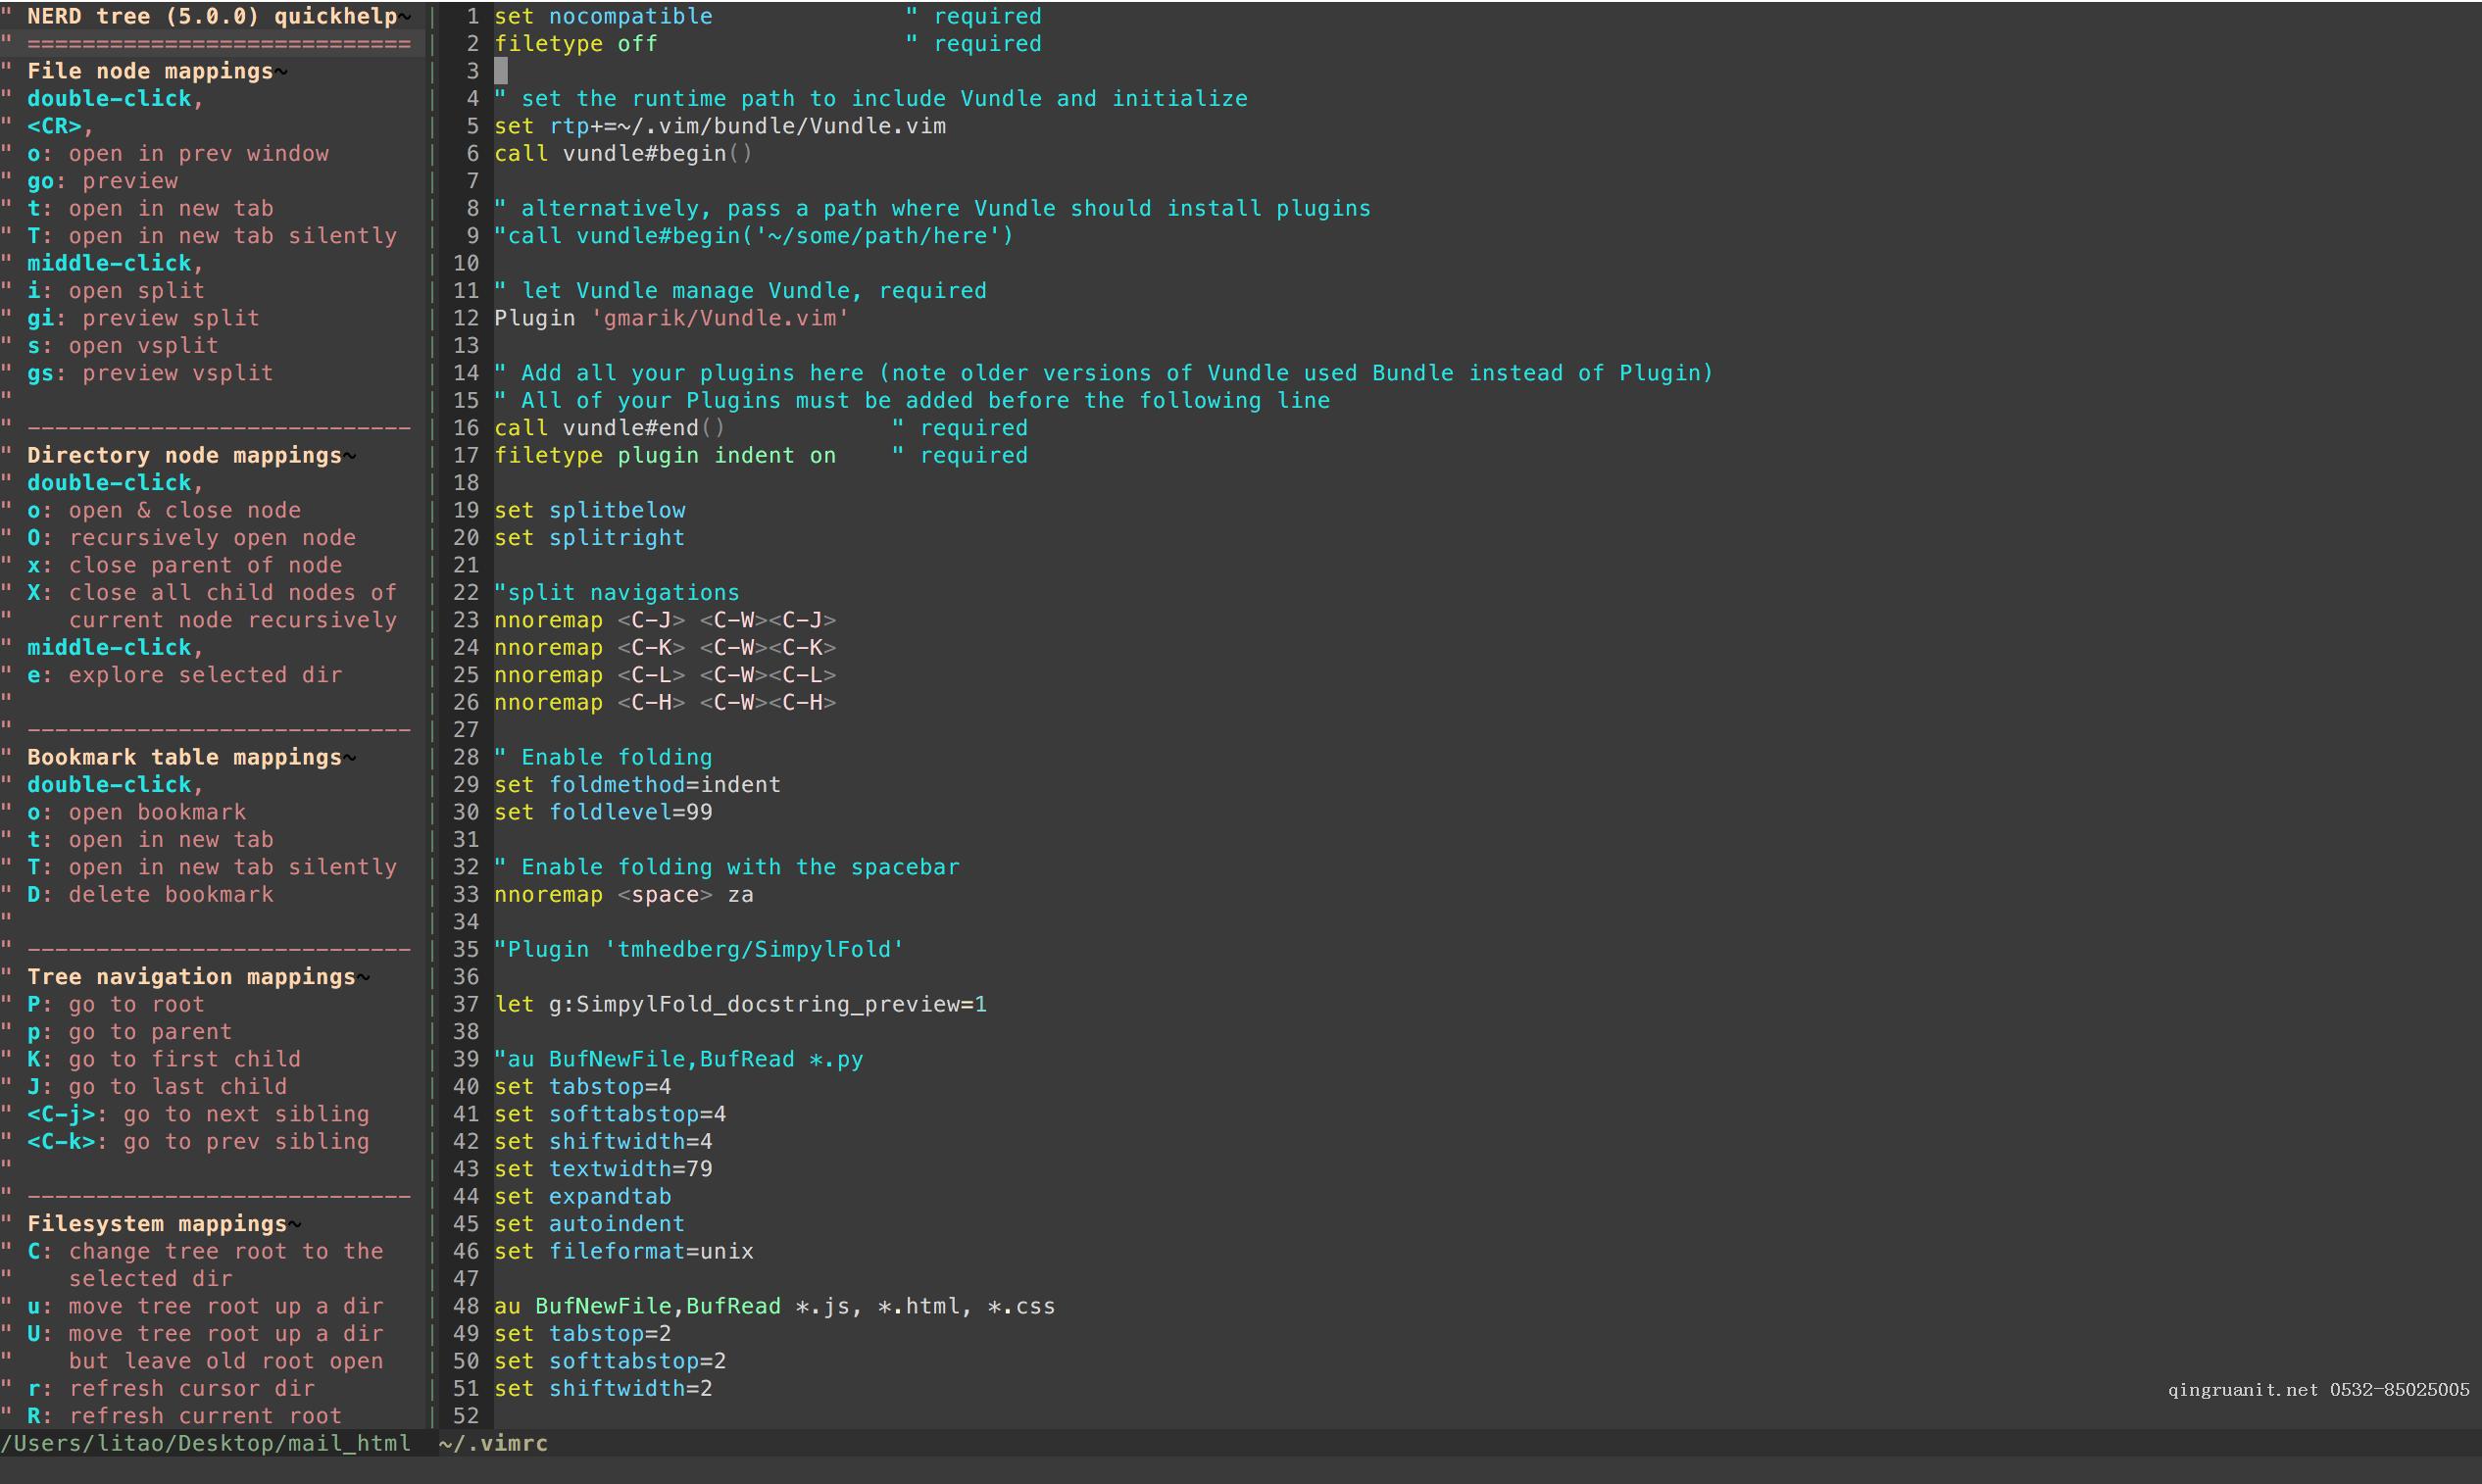Click 'D: delete bookmark' help entry
The image size is (2482, 1484).
click(150, 894)
